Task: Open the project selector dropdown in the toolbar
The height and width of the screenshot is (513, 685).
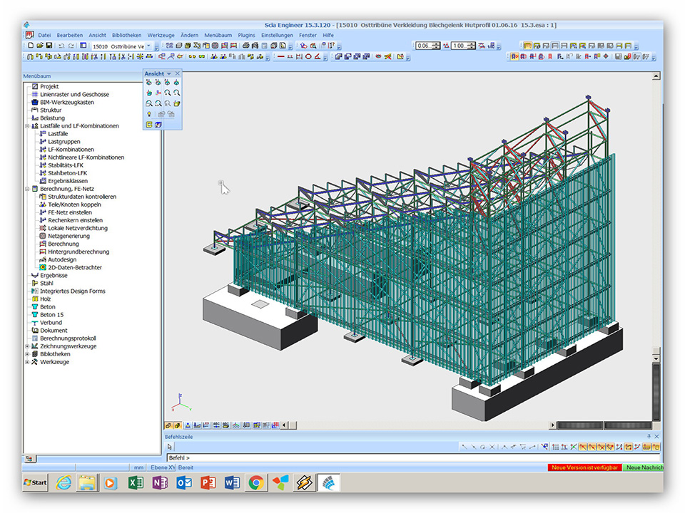Action: pos(149,46)
